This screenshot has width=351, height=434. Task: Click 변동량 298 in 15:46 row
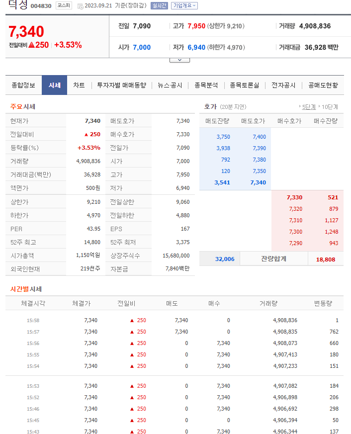tap(334, 409)
